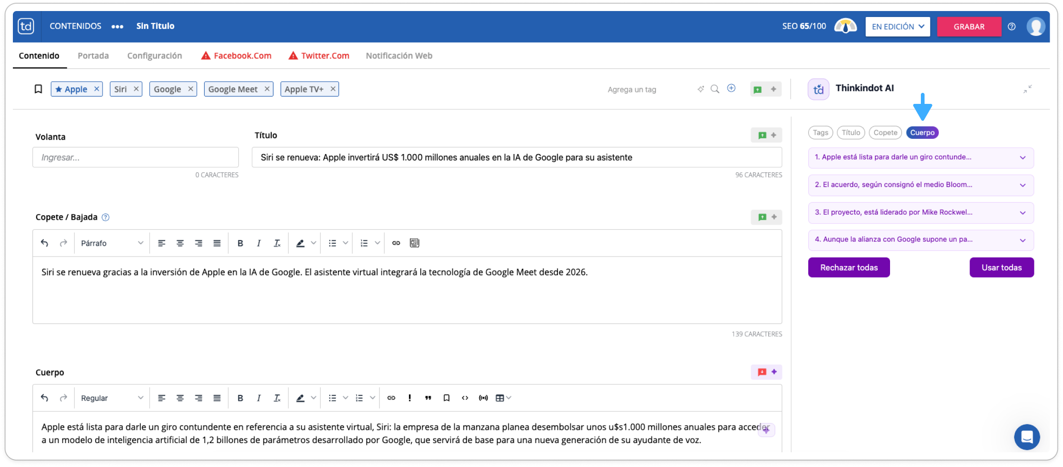This screenshot has height=467, width=1063.
Task: Insert code view in the Cuerpo toolbar
Action: (x=465, y=398)
